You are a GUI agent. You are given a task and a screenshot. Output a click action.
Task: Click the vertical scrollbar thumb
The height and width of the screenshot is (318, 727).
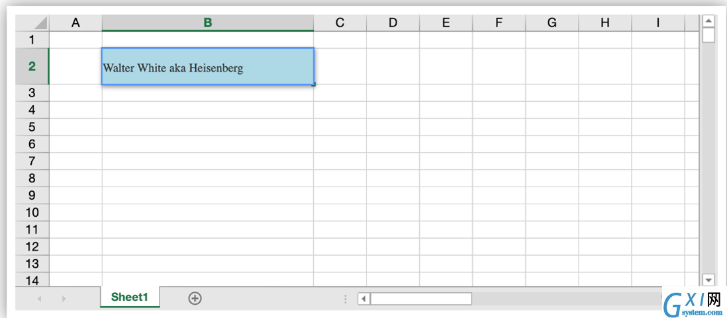tap(708, 35)
